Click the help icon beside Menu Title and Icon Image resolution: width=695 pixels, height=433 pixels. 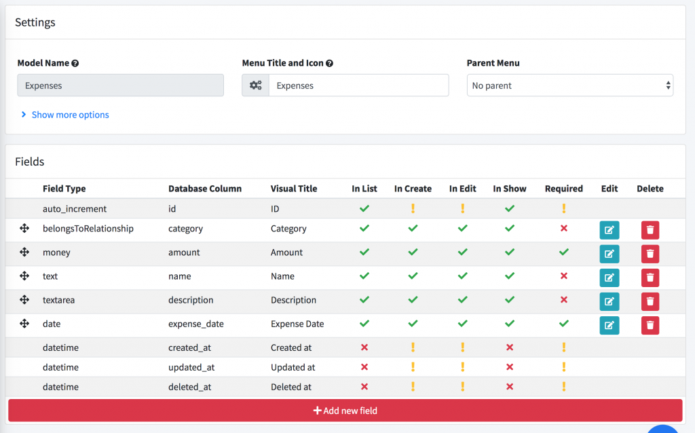click(329, 62)
